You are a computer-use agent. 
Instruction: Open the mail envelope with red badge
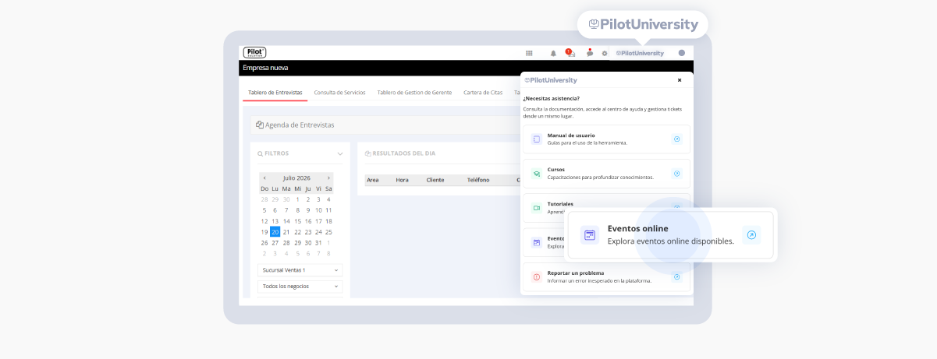(570, 52)
